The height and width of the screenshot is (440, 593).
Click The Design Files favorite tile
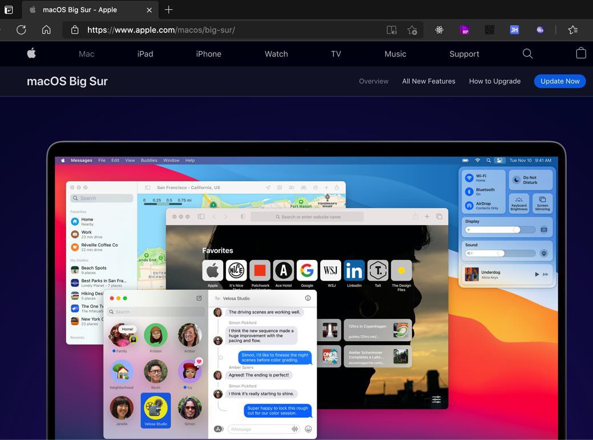click(x=401, y=270)
